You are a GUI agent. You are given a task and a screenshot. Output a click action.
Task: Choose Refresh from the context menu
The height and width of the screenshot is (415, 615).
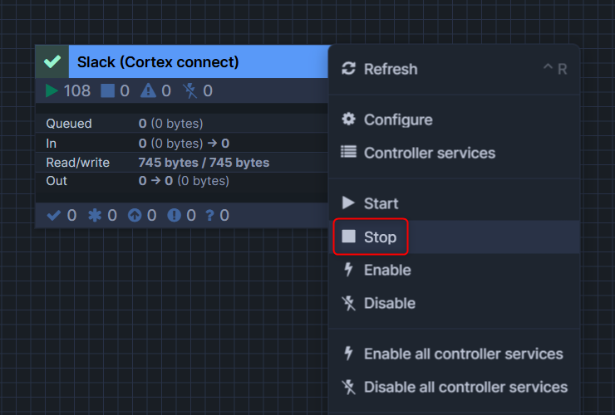coord(391,70)
